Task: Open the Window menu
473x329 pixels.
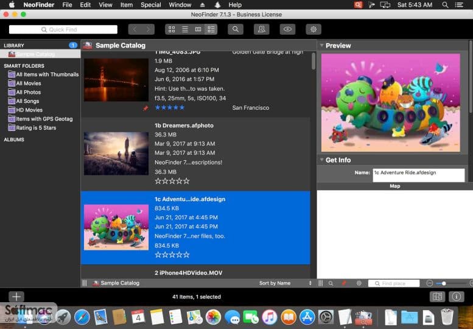Action: point(180,5)
